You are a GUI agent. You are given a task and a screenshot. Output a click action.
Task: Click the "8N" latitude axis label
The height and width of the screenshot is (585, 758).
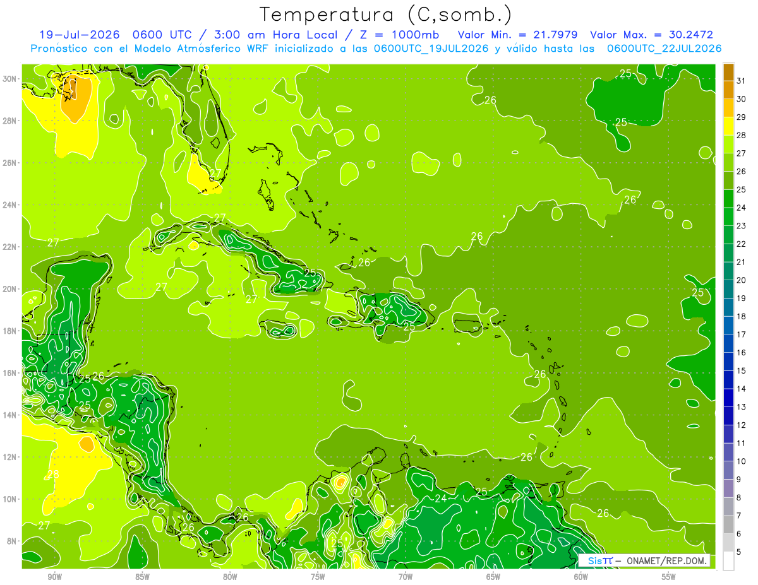[11, 541]
